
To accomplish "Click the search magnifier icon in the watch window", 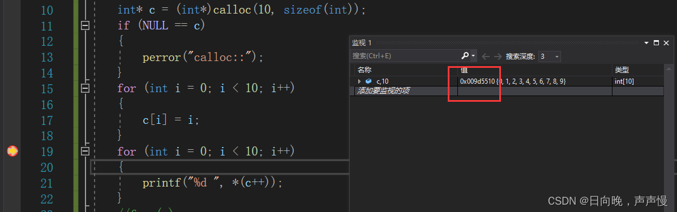I will pos(465,56).
